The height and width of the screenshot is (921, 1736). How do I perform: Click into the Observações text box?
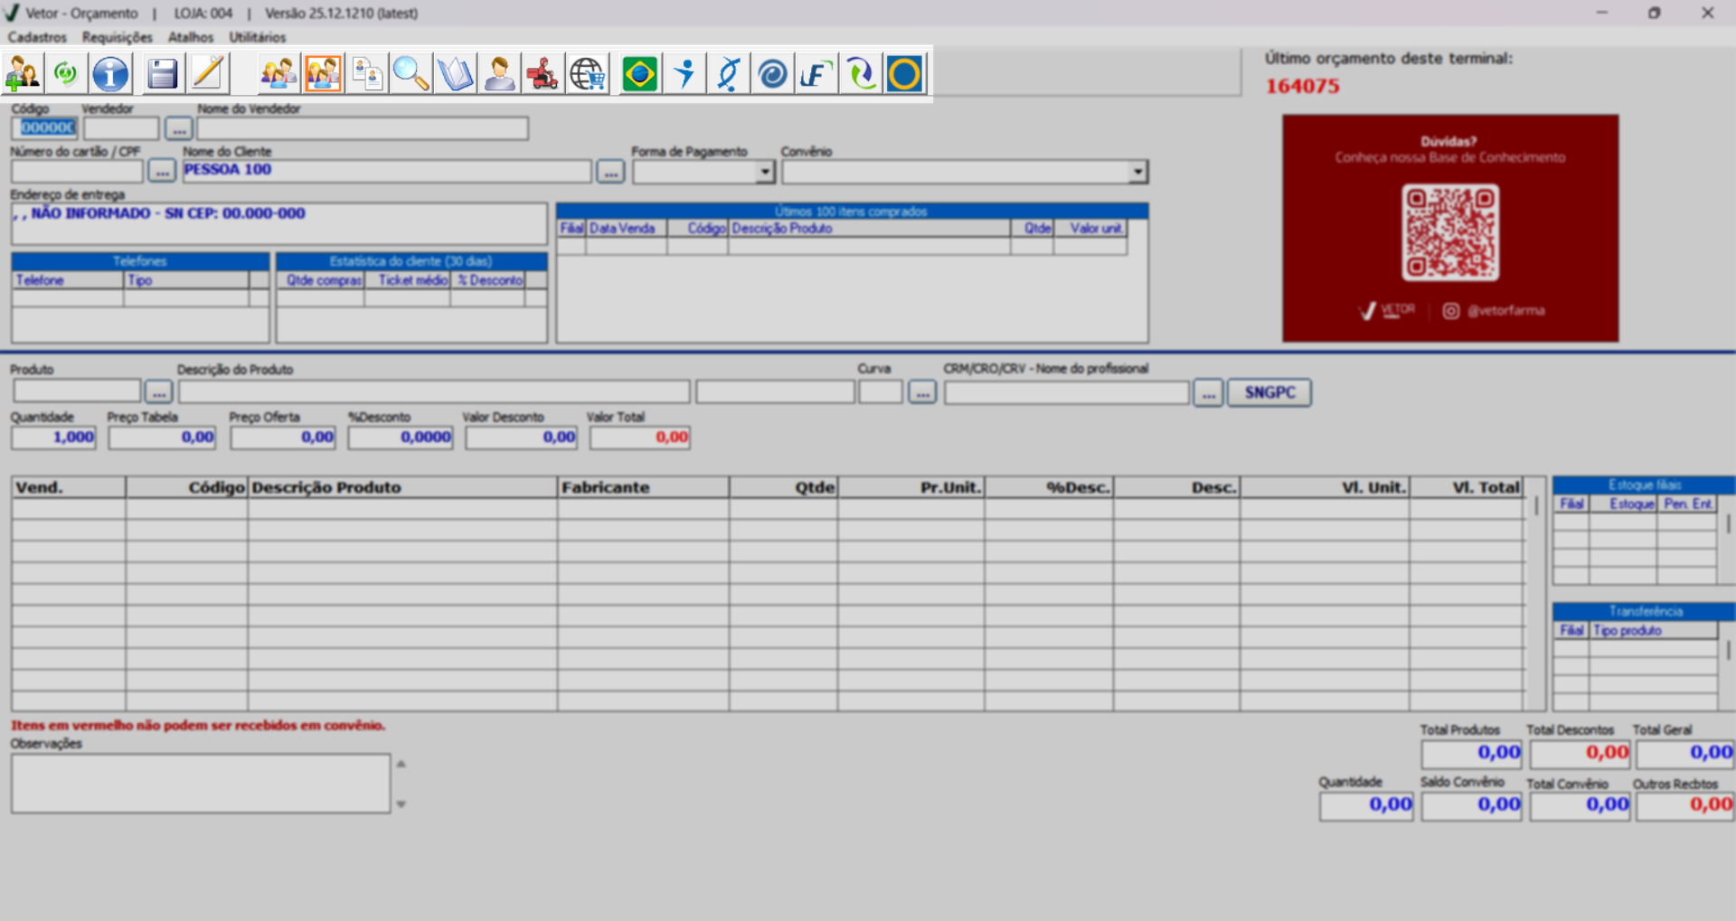pos(200,784)
